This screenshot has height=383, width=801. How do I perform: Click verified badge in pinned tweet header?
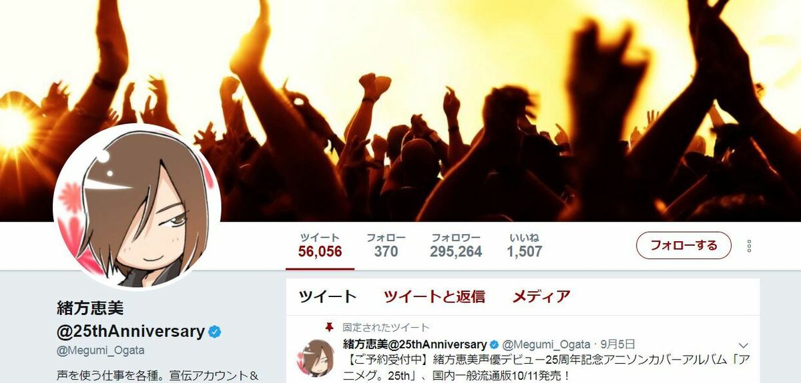pos(494,344)
